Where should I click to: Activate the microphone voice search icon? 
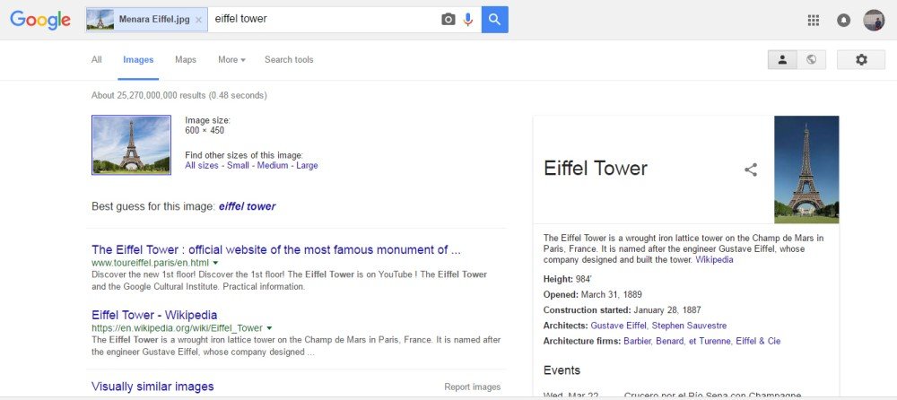[468, 20]
